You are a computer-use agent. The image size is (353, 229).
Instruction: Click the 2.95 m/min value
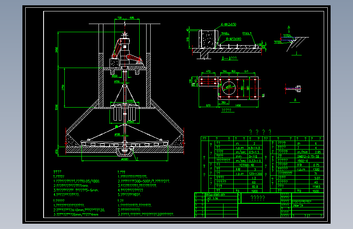pyautogui.click(x=318, y=152)
